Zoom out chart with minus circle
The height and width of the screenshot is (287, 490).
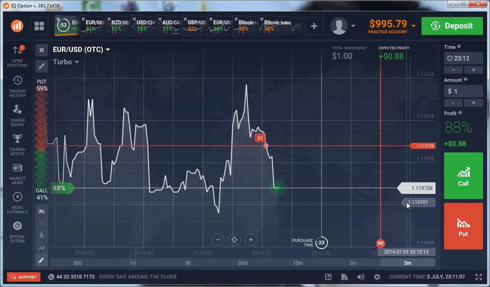tap(218, 240)
